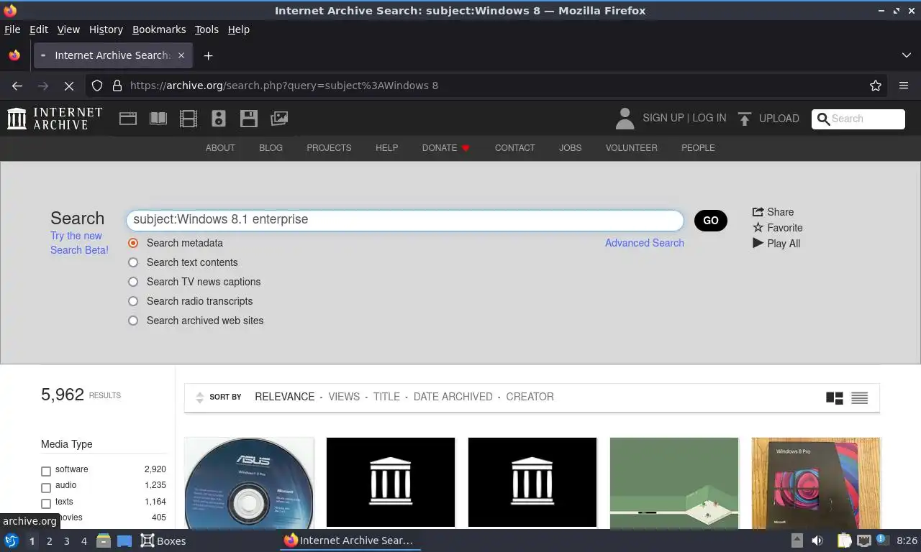Open the ASUS disc result thumbnail
This screenshot has height=552, width=921.
point(249,483)
